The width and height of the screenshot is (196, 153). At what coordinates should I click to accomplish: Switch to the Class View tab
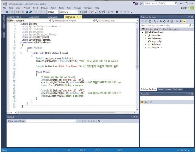[177, 89]
